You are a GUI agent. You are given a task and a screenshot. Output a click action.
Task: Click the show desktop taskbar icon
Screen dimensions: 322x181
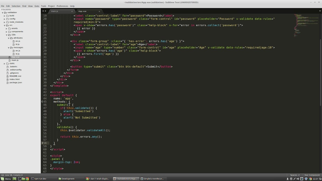point(15,179)
